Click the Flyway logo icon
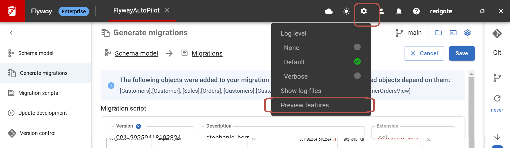The image size is (510, 148). click(12, 11)
